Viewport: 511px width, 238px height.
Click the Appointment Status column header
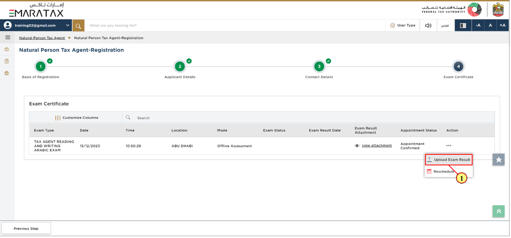(x=419, y=130)
